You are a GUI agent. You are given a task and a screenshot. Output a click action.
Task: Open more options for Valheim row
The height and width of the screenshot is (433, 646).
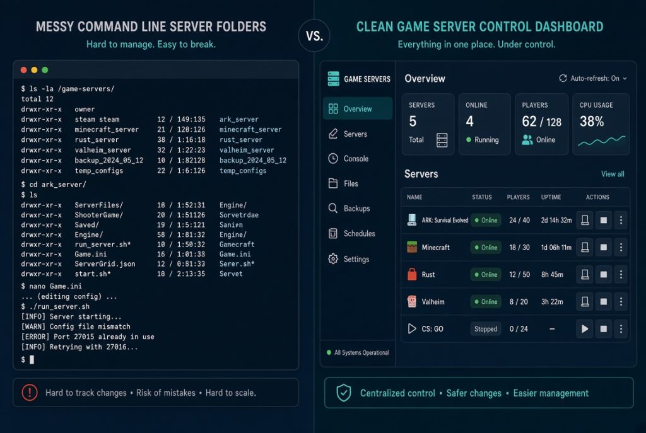[x=621, y=302]
